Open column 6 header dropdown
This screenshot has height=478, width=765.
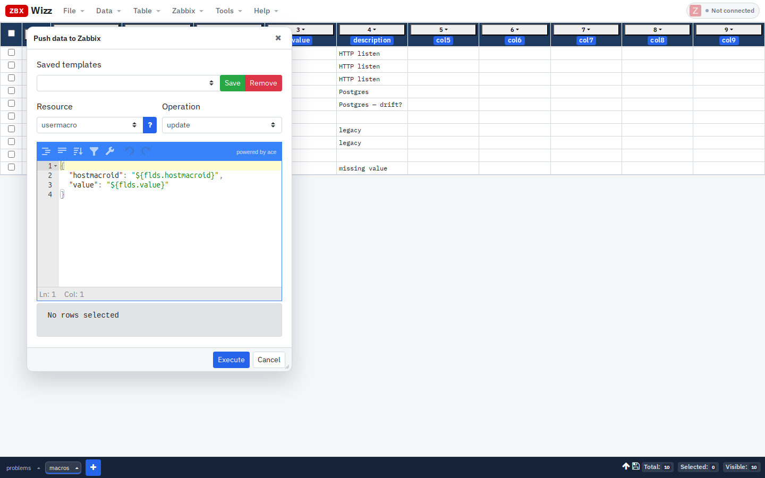pos(515,30)
